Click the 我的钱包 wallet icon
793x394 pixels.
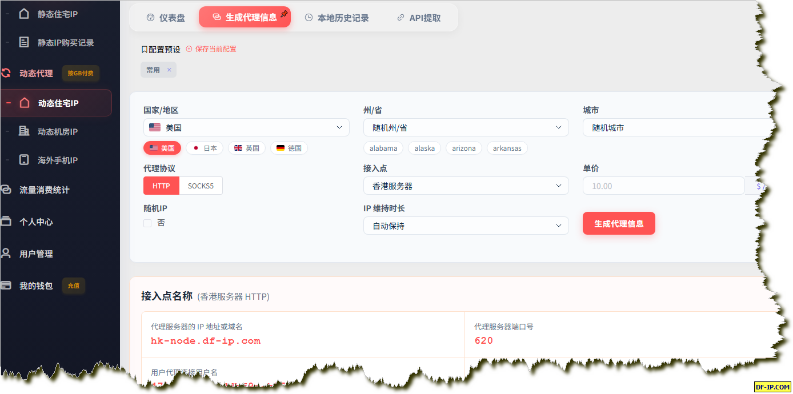[x=6, y=286]
